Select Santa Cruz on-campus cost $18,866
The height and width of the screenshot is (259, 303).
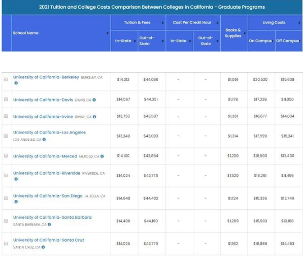[x=260, y=244]
